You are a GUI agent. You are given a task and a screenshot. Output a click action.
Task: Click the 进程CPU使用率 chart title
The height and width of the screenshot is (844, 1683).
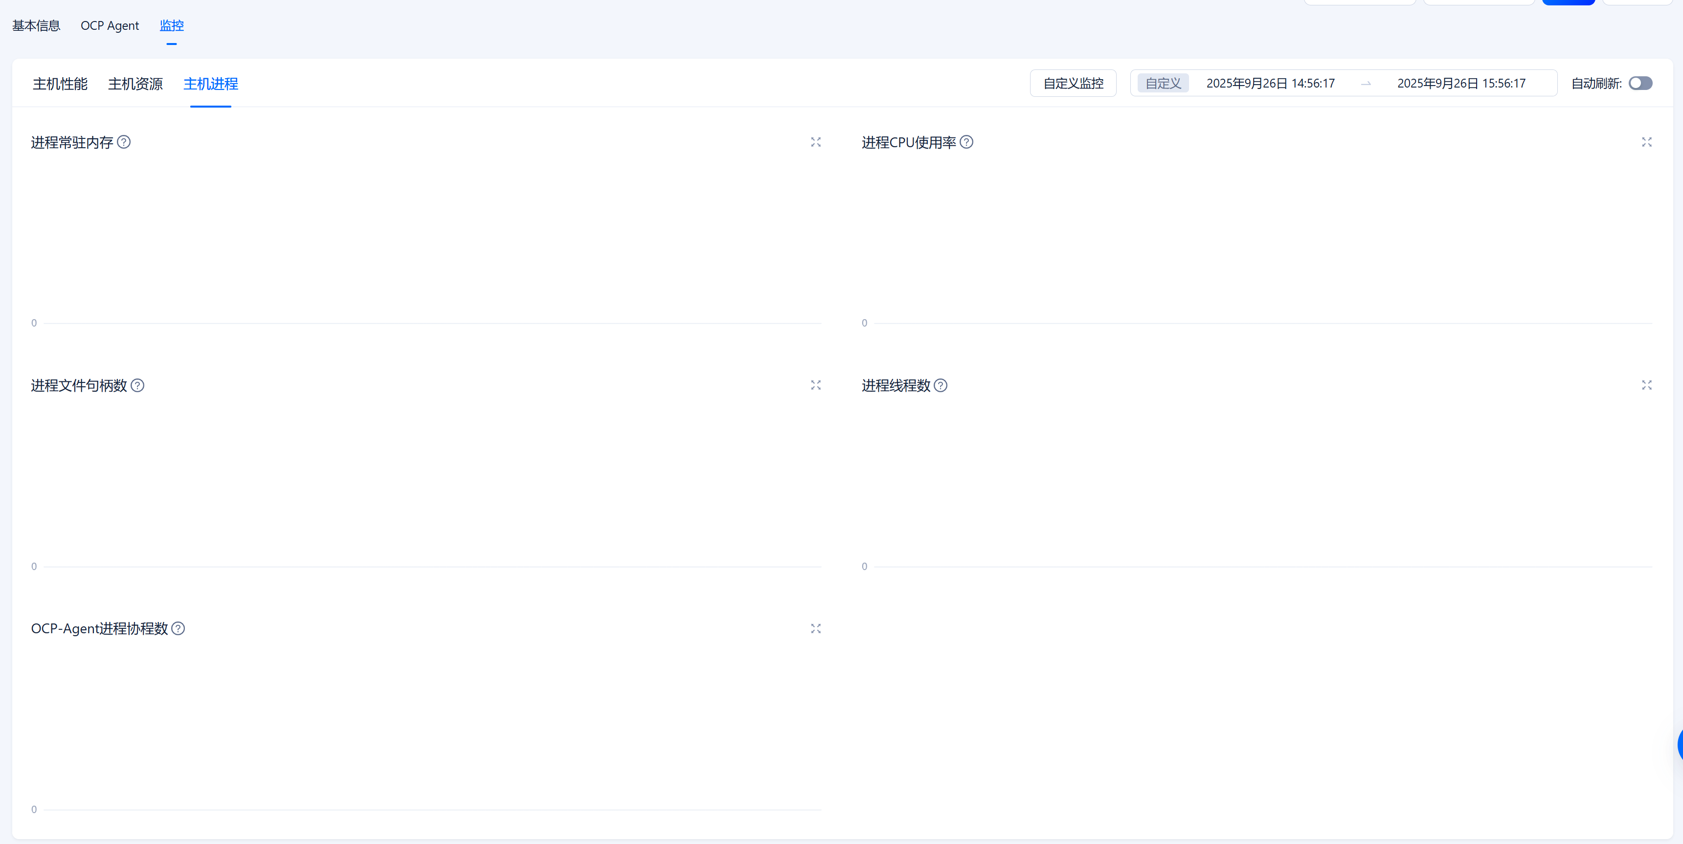tap(908, 142)
